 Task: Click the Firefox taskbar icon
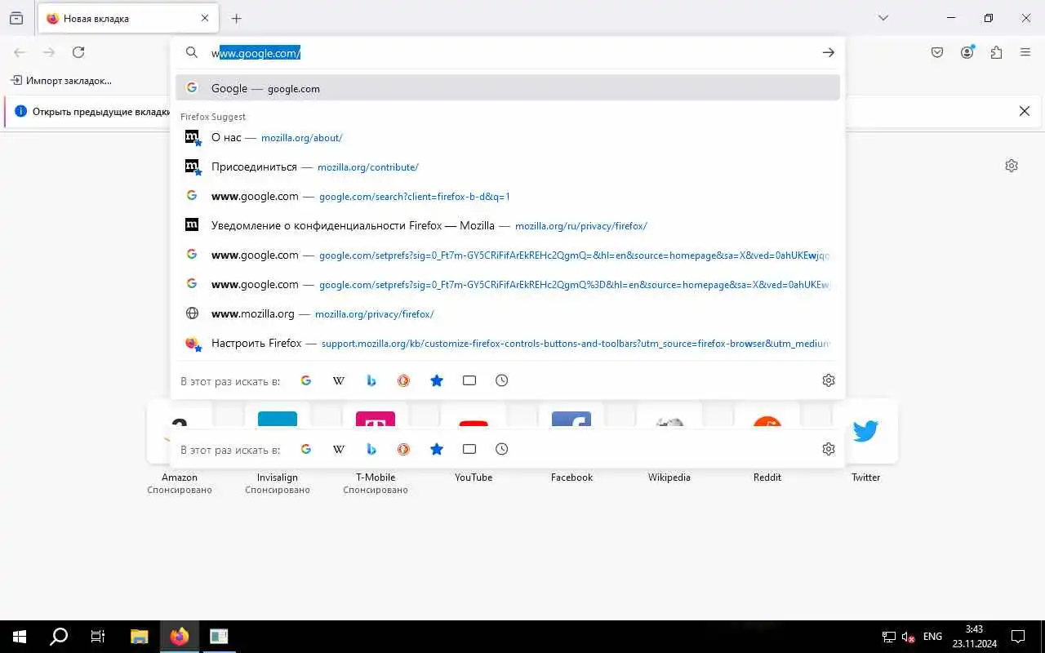tap(180, 637)
